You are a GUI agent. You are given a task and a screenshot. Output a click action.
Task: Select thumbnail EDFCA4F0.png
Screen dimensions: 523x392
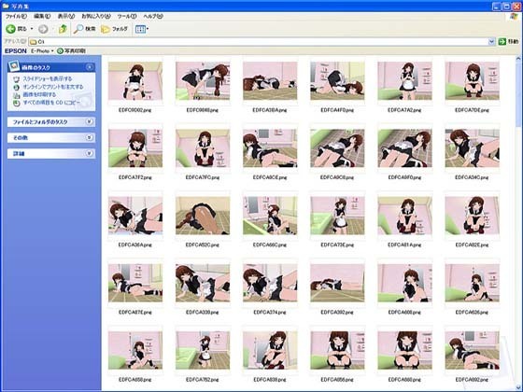337,80
